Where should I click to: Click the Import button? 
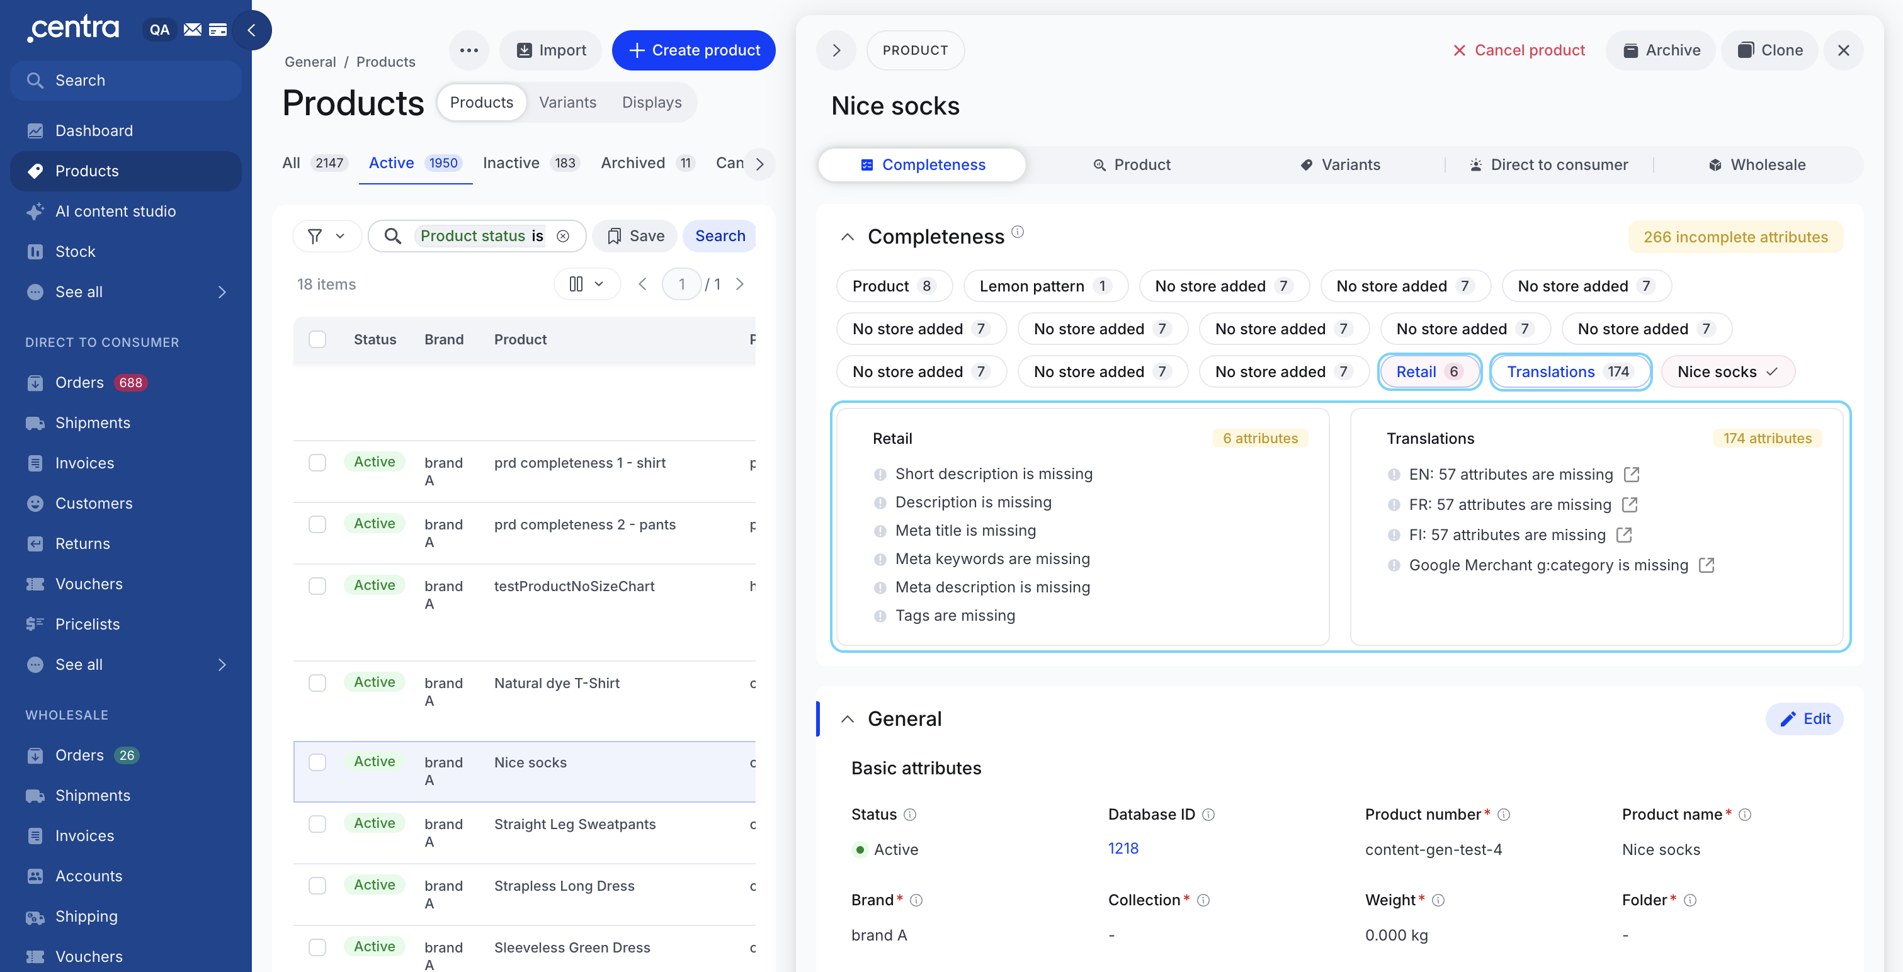point(550,50)
